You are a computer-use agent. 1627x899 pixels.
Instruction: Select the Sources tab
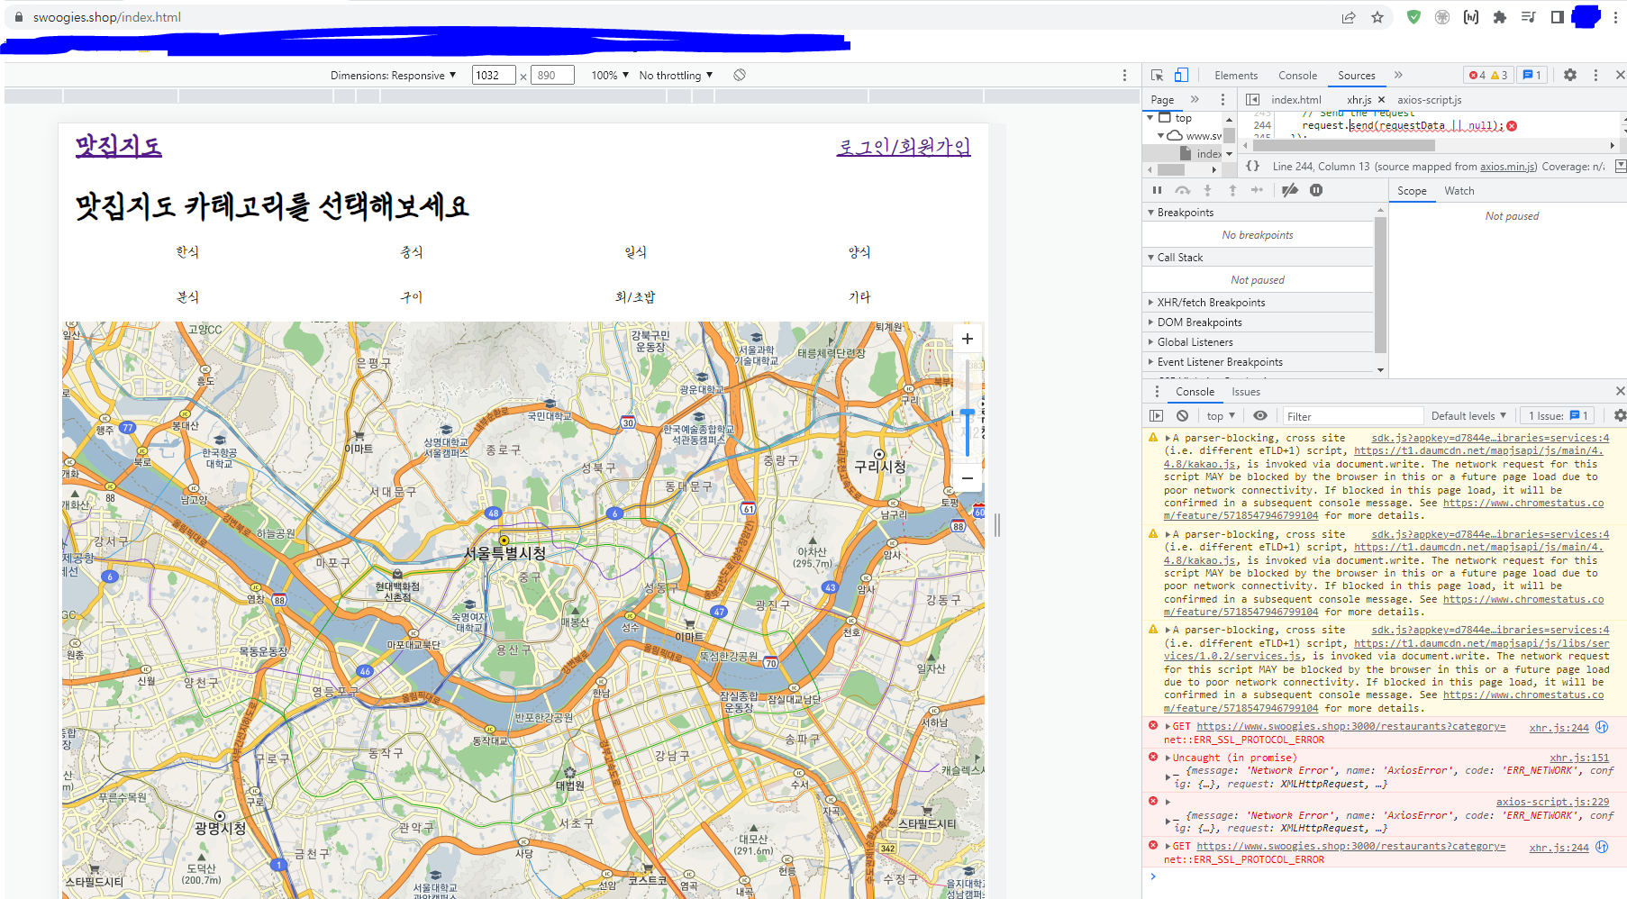click(x=1356, y=75)
